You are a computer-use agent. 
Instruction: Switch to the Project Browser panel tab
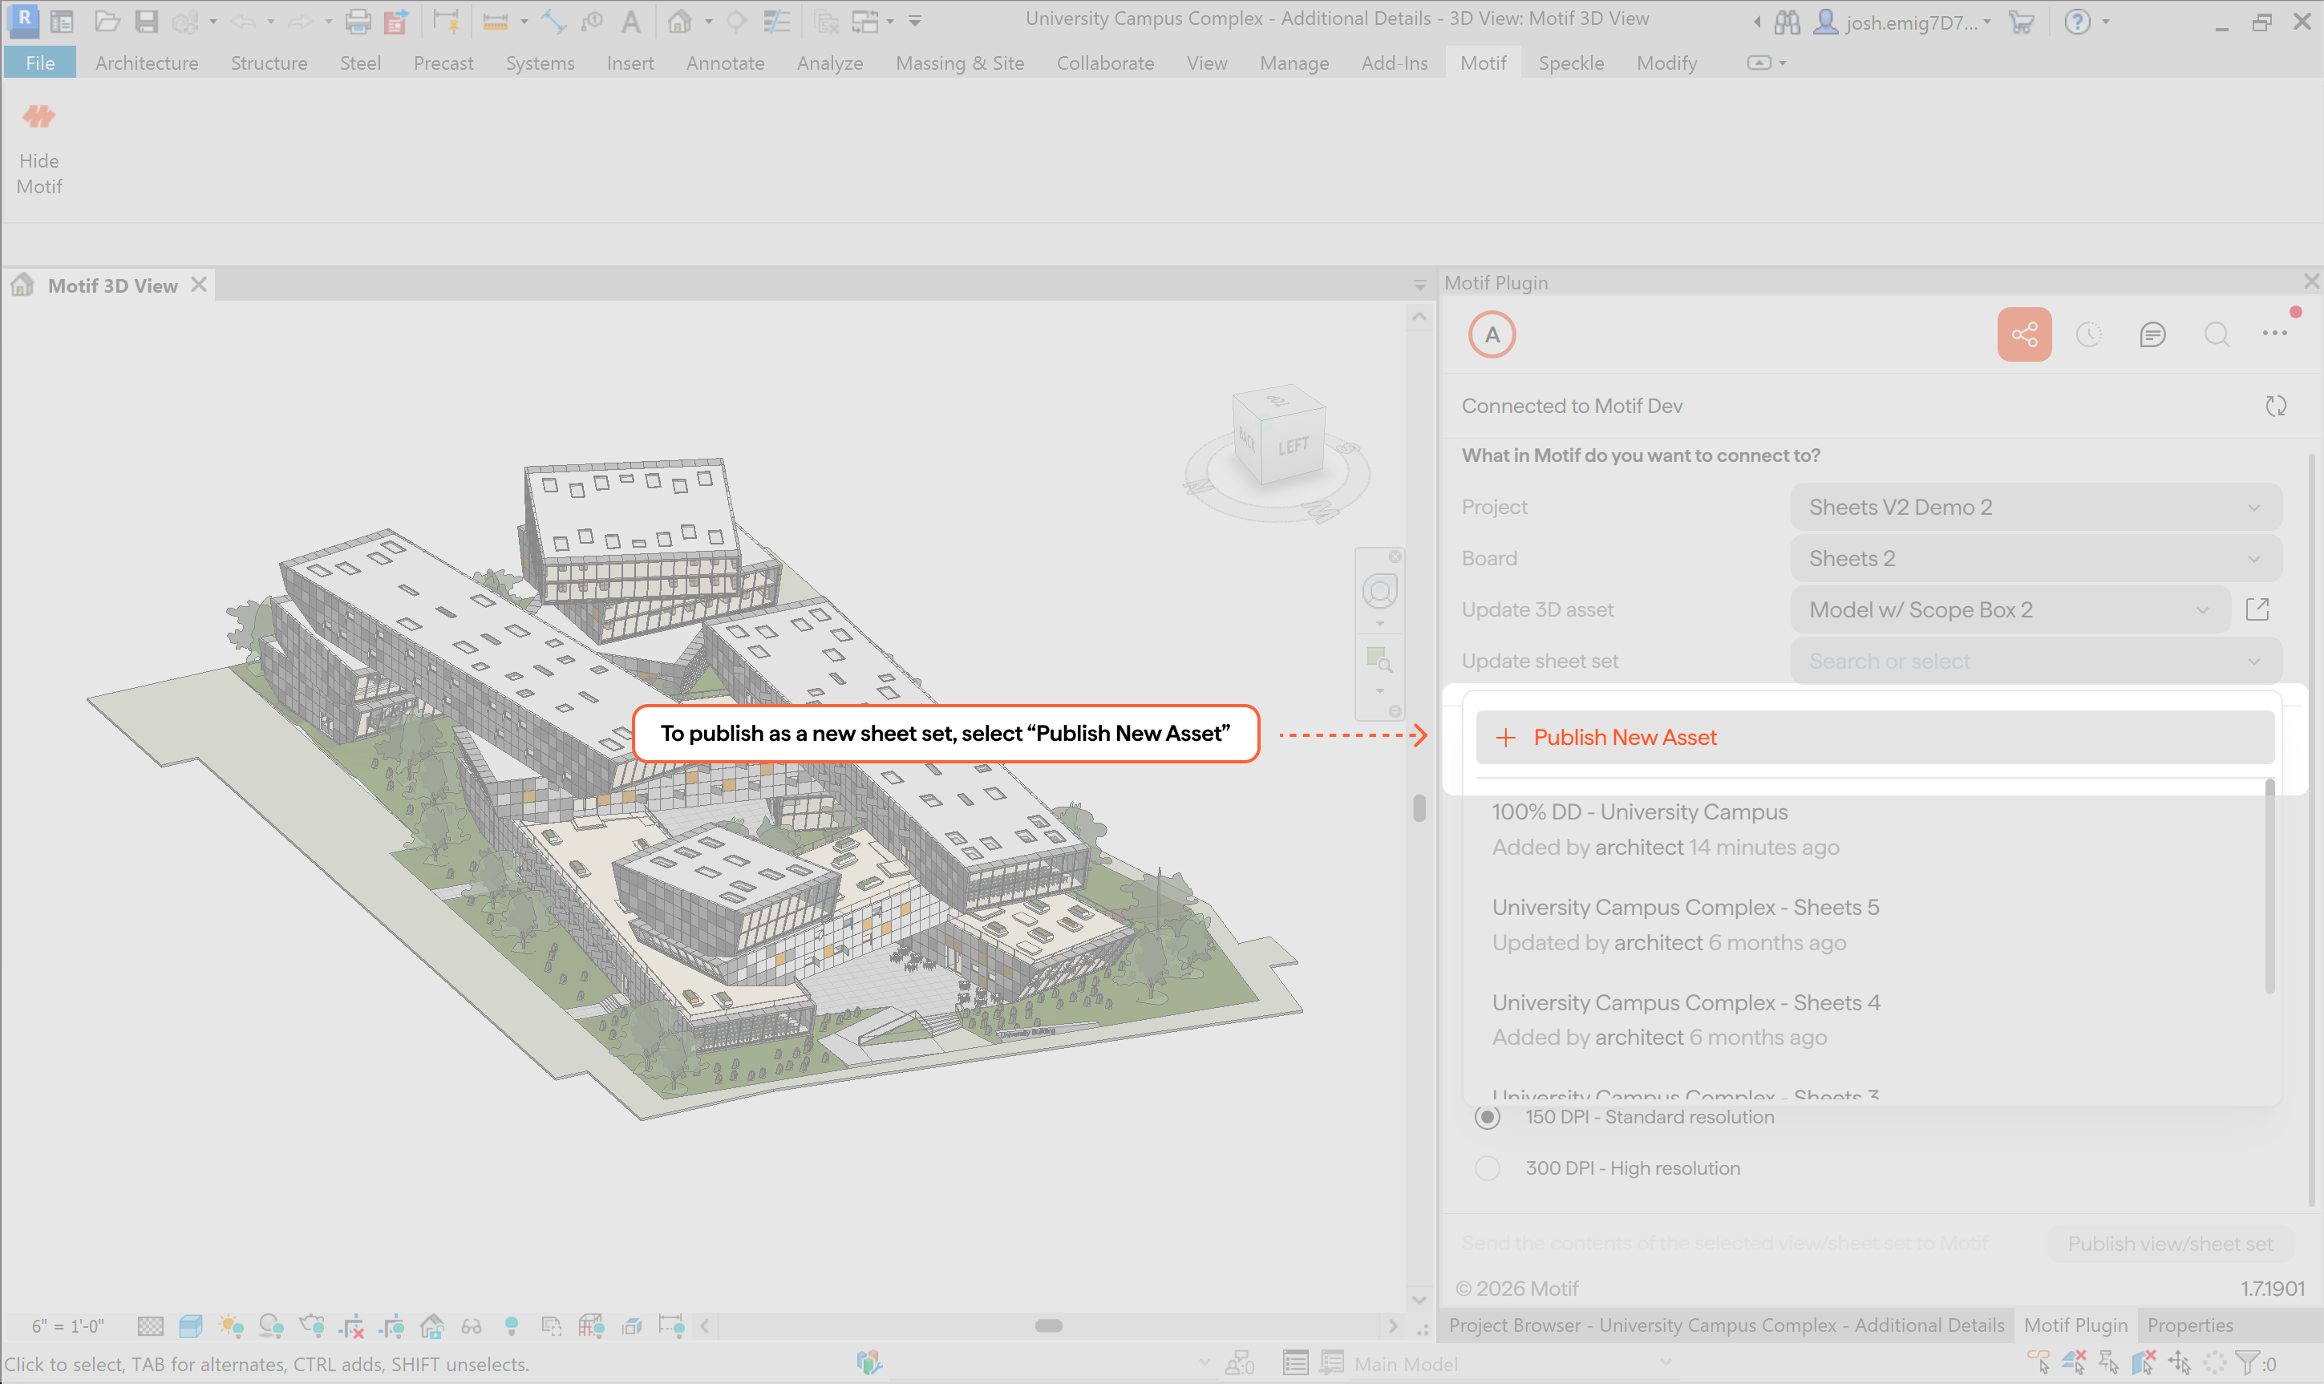pos(1727,1325)
